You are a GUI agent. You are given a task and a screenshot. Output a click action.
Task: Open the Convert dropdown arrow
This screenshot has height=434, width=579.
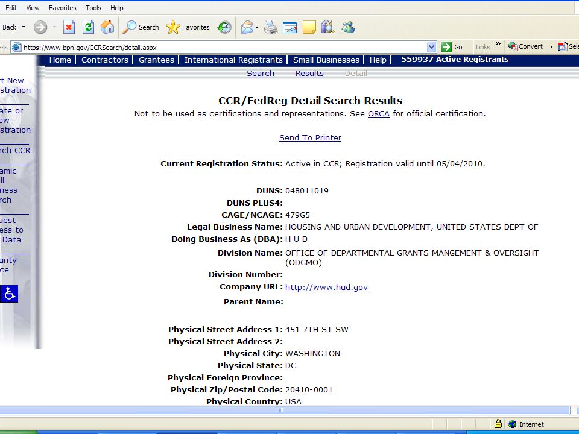coord(551,47)
